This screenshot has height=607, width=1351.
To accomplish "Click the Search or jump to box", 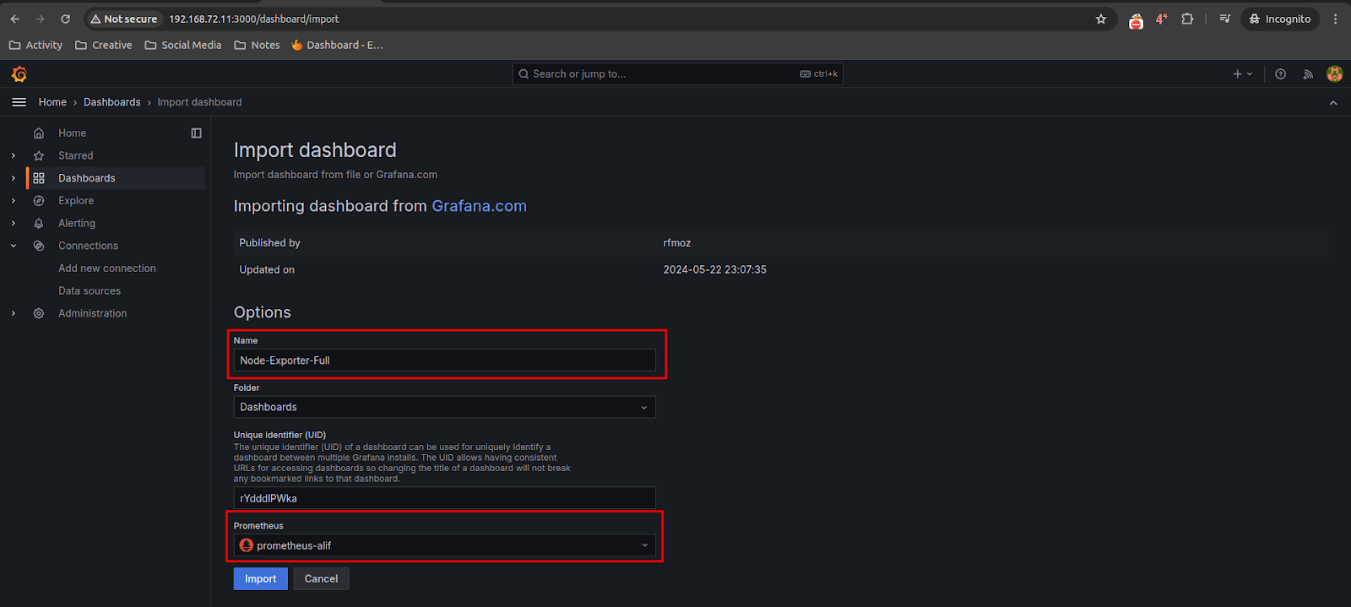I will pyautogui.click(x=677, y=74).
